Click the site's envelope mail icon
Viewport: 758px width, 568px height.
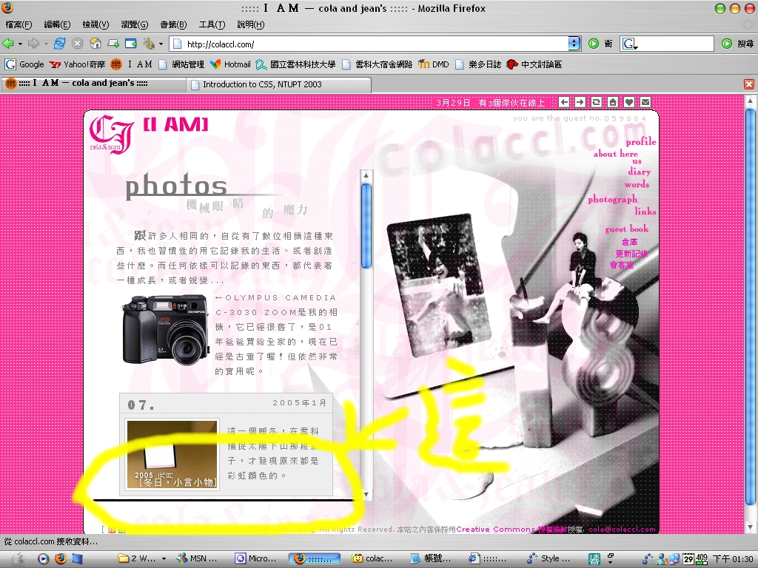tap(645, 102)
